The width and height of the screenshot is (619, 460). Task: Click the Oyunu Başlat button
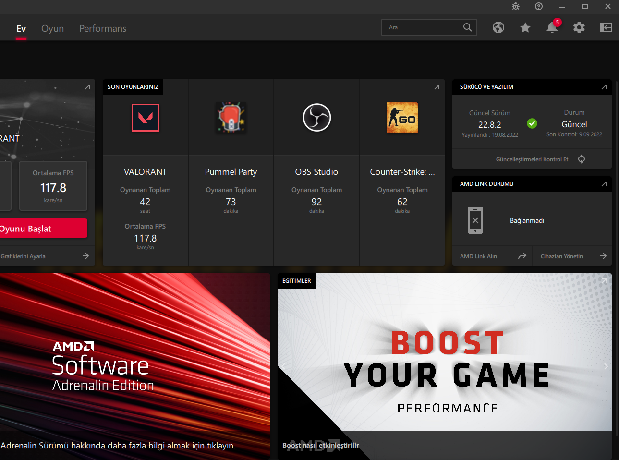[x=44, y=229]
